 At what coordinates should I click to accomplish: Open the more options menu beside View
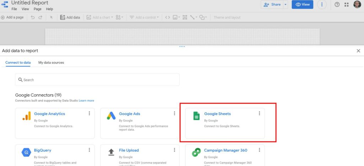pos(322,4)
